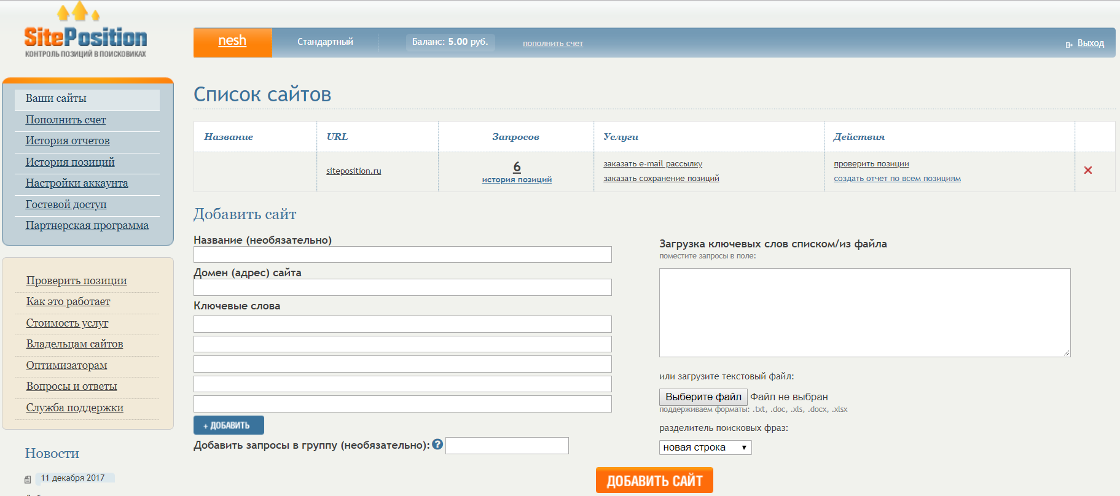Viewport: 1120px width, 496px height.
Task: Click the SitePosition logo
Action: tap(85, 38)
